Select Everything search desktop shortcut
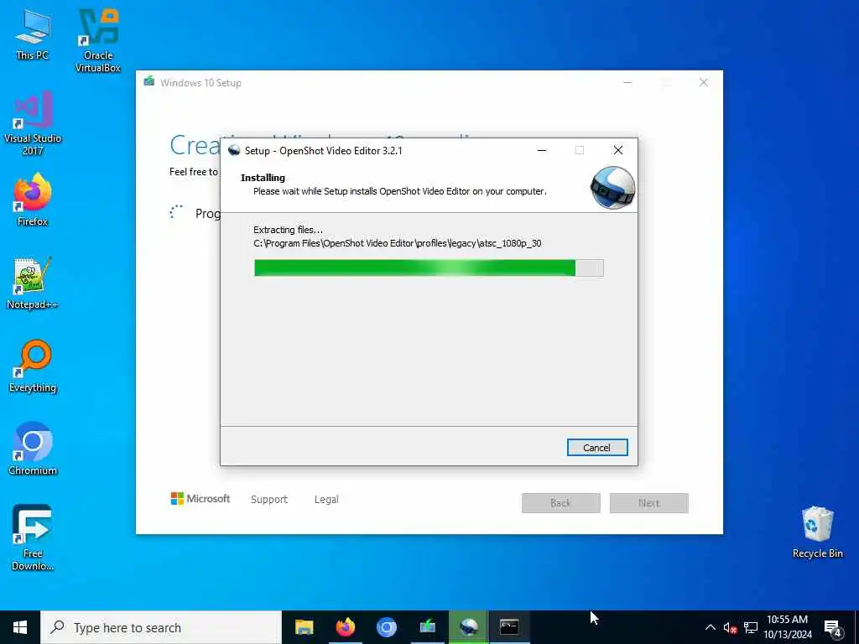This screenshot has height=644, width=859. click(x=33, y=366)
